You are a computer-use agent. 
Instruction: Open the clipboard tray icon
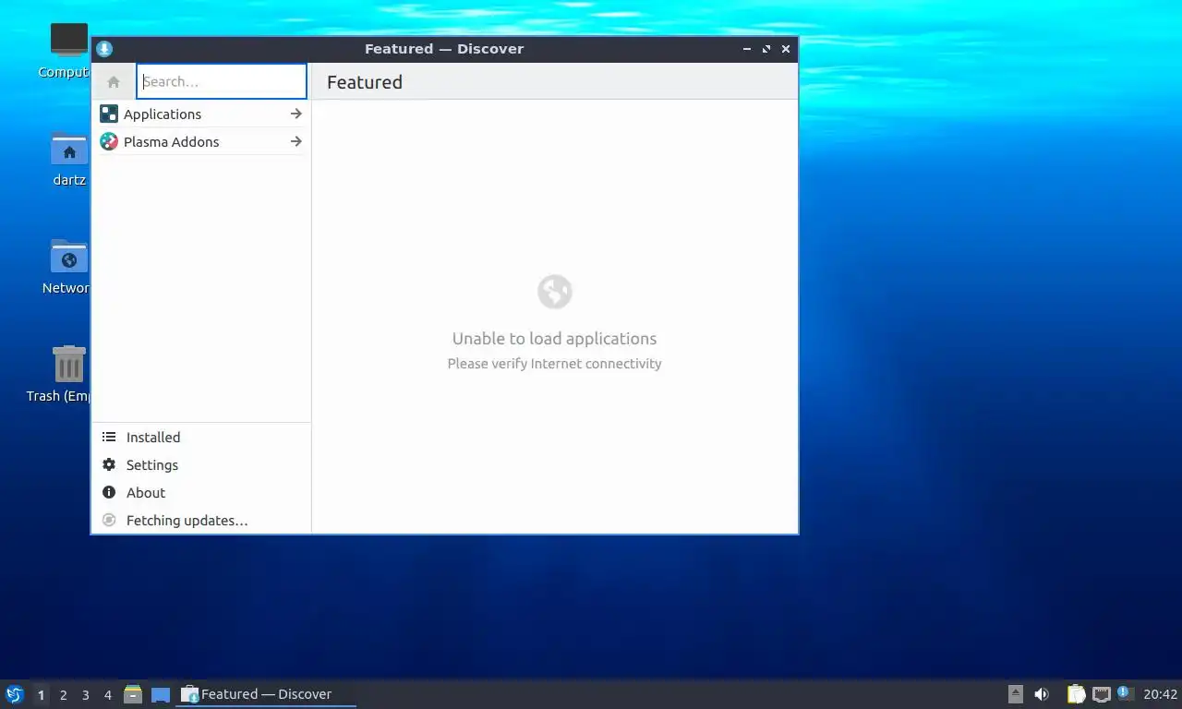click(x=1076, y=694)
